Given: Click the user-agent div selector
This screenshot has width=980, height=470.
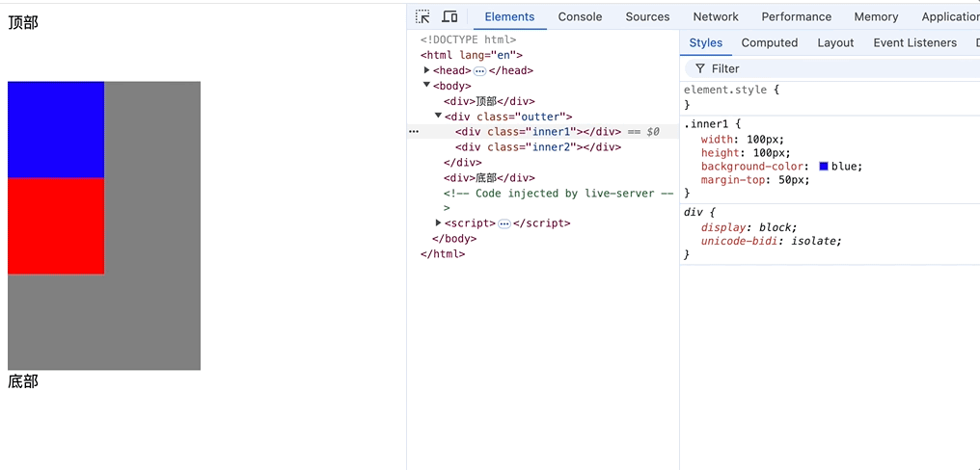Looking at the screenshot, I should coord(692,212).
